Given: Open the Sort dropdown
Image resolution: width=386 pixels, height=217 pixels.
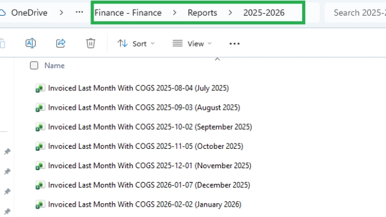Looking at the screenshot, I should (136, 43).
